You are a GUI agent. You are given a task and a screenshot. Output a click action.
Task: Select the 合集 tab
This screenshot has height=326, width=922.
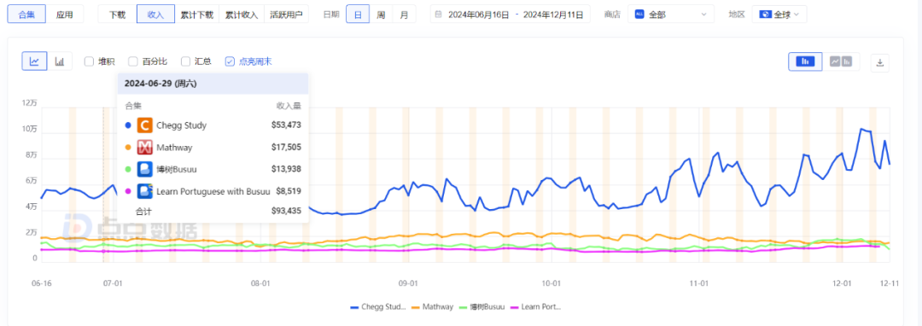pos(27,15)
